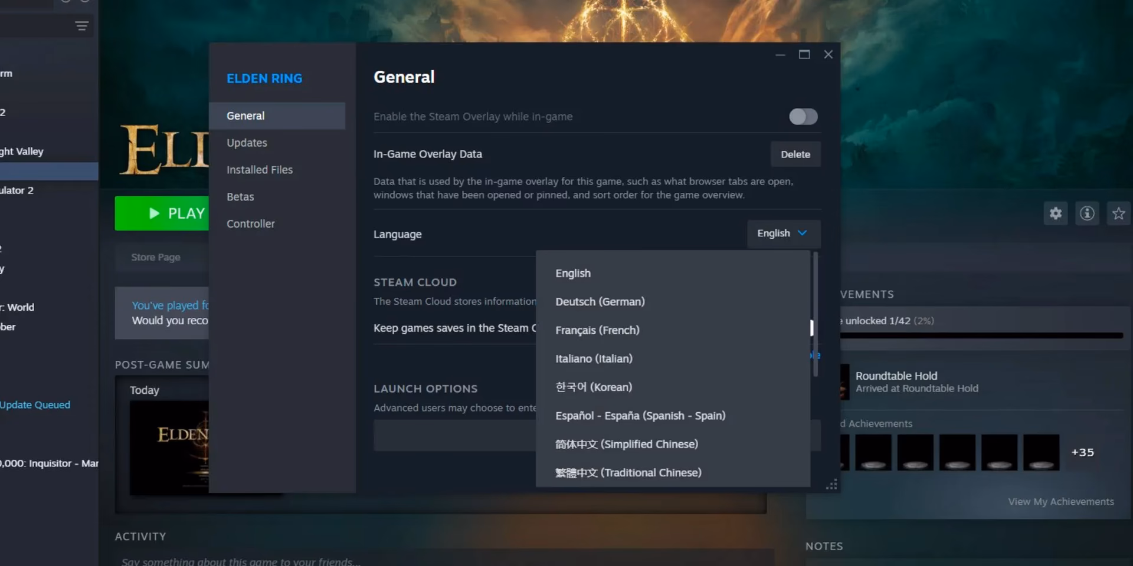Choose Italiano (Italian) from the list
This screenshot has height=566, width=1133.
click(x=673, y=358)
